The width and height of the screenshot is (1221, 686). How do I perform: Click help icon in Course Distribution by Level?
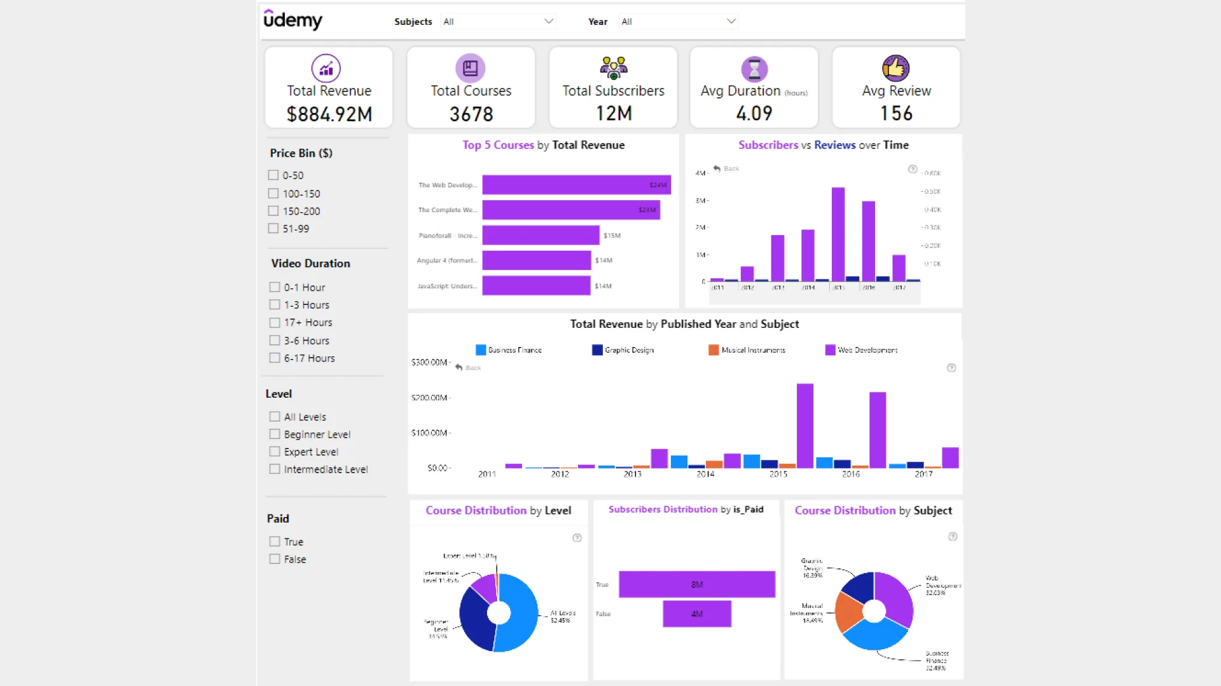point(577,538)
